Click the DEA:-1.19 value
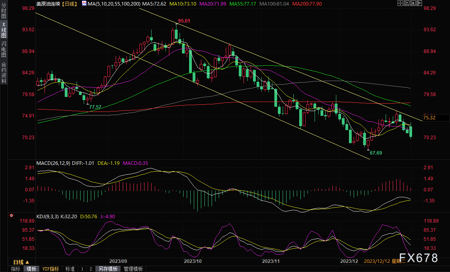The height and width of the screenshot is (272, 450). (109, 163)
